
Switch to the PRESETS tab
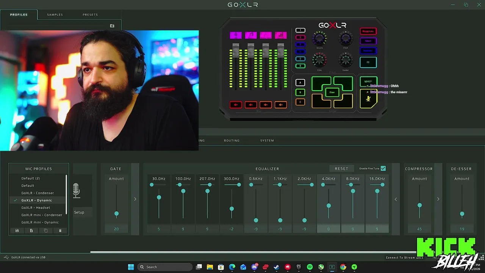(90, 14)
